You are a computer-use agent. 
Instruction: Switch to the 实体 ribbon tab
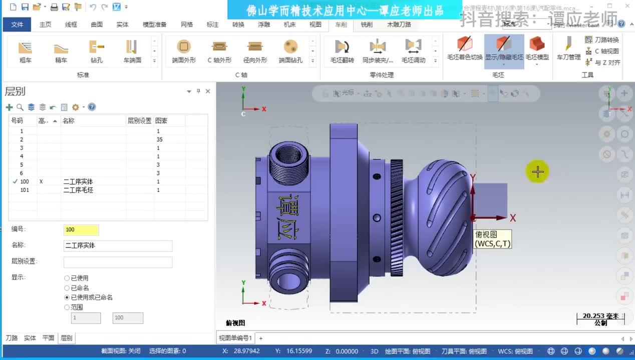pos(122,24)
